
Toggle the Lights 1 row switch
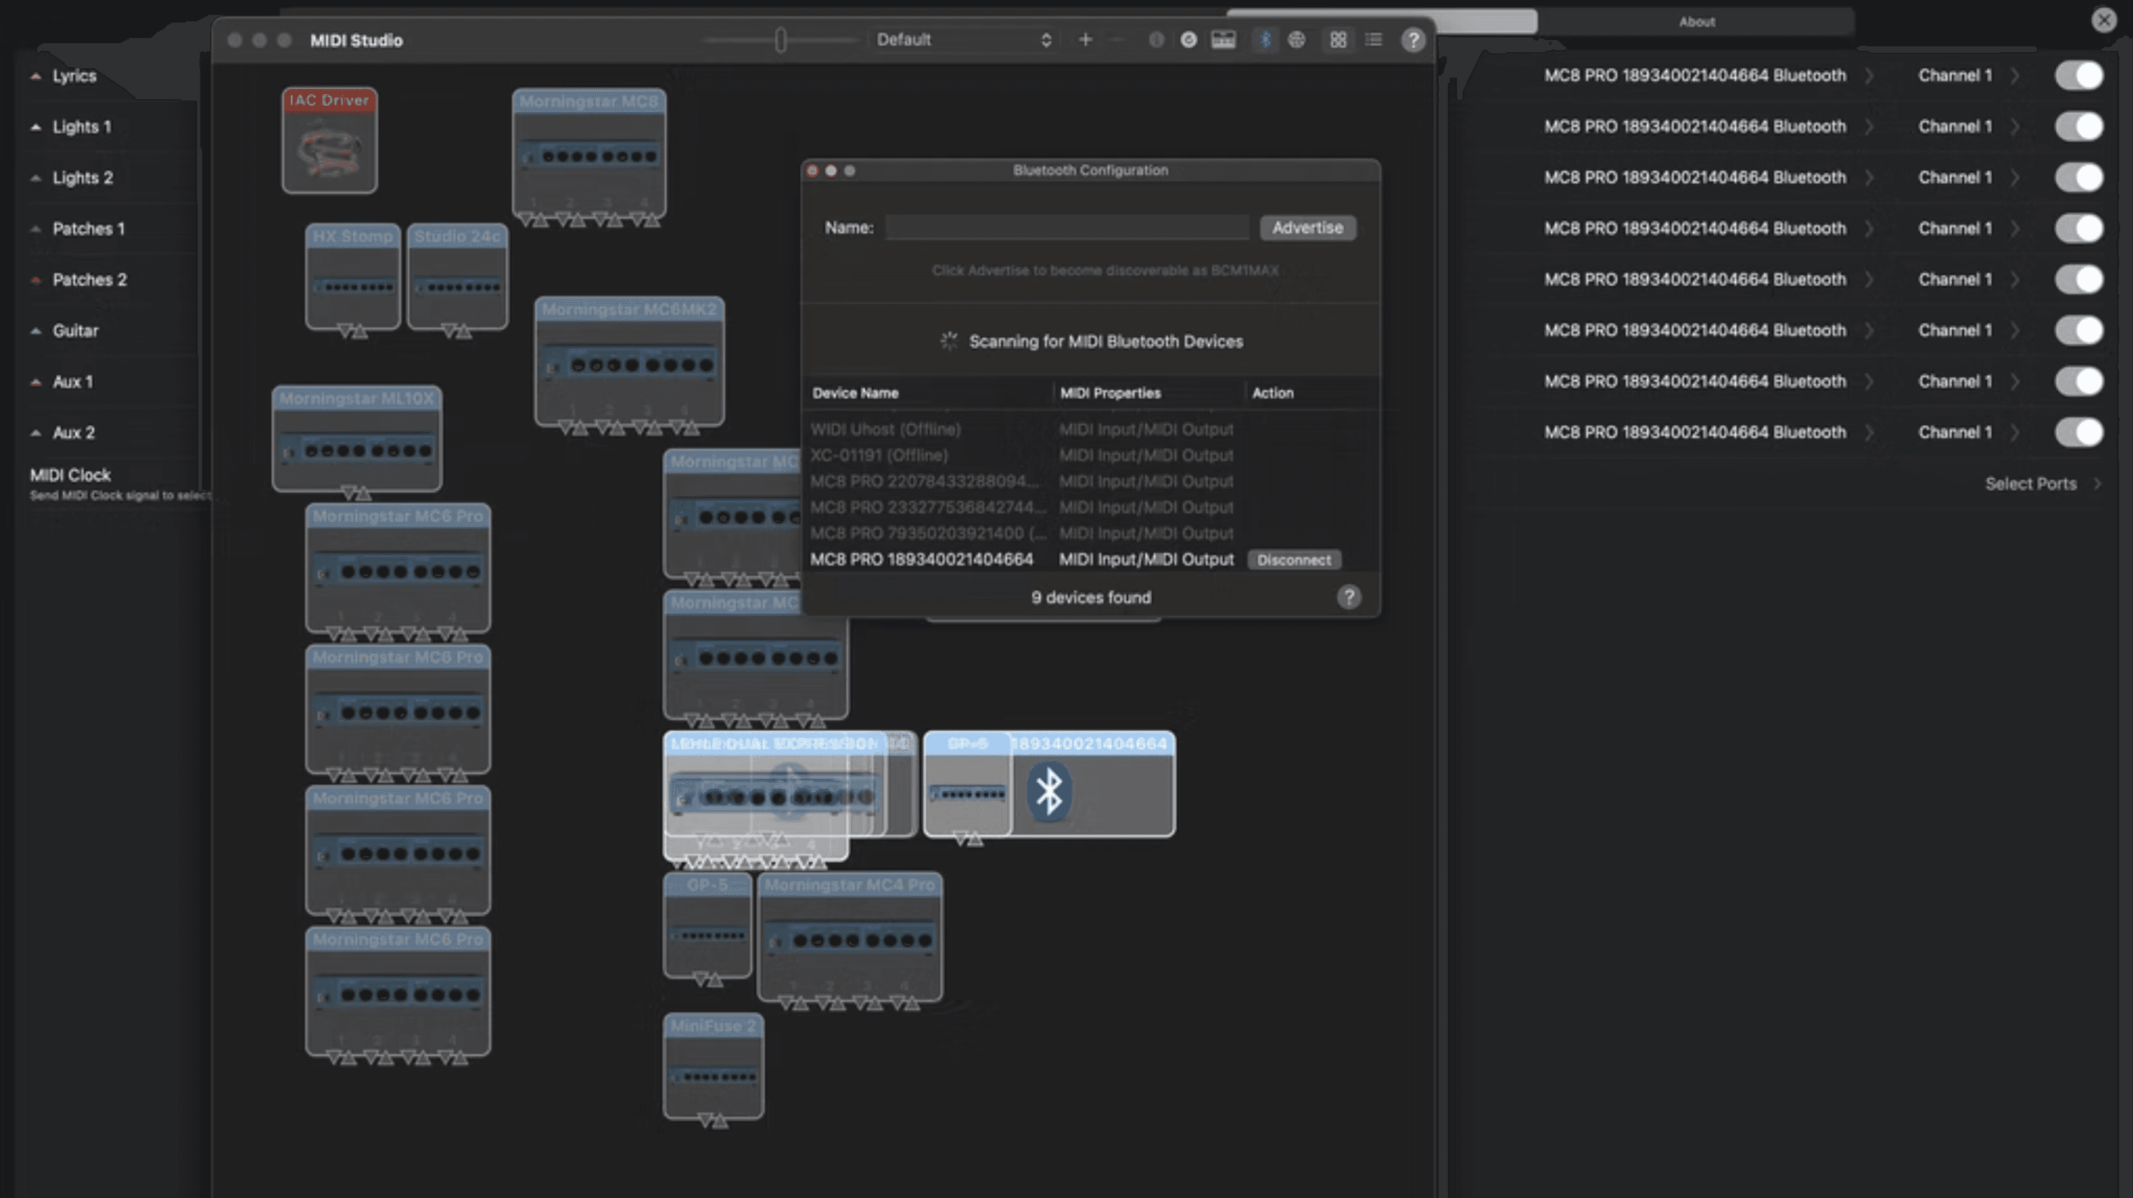coord(2078,126)
